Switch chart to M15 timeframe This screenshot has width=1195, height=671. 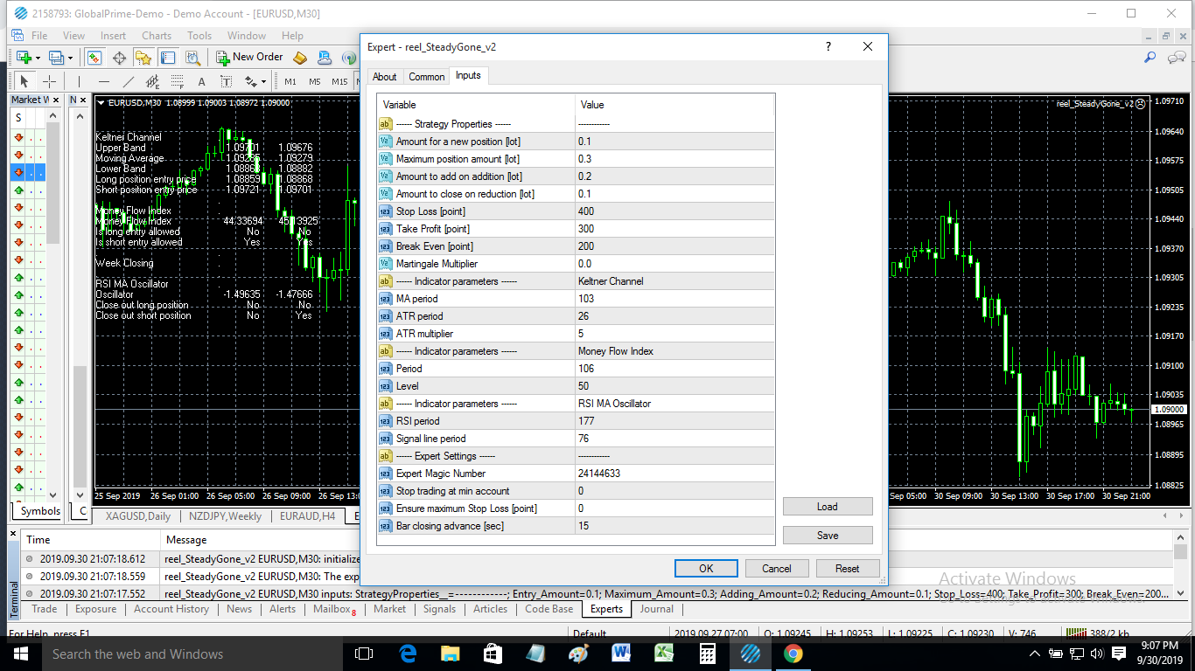pos(339,81)
